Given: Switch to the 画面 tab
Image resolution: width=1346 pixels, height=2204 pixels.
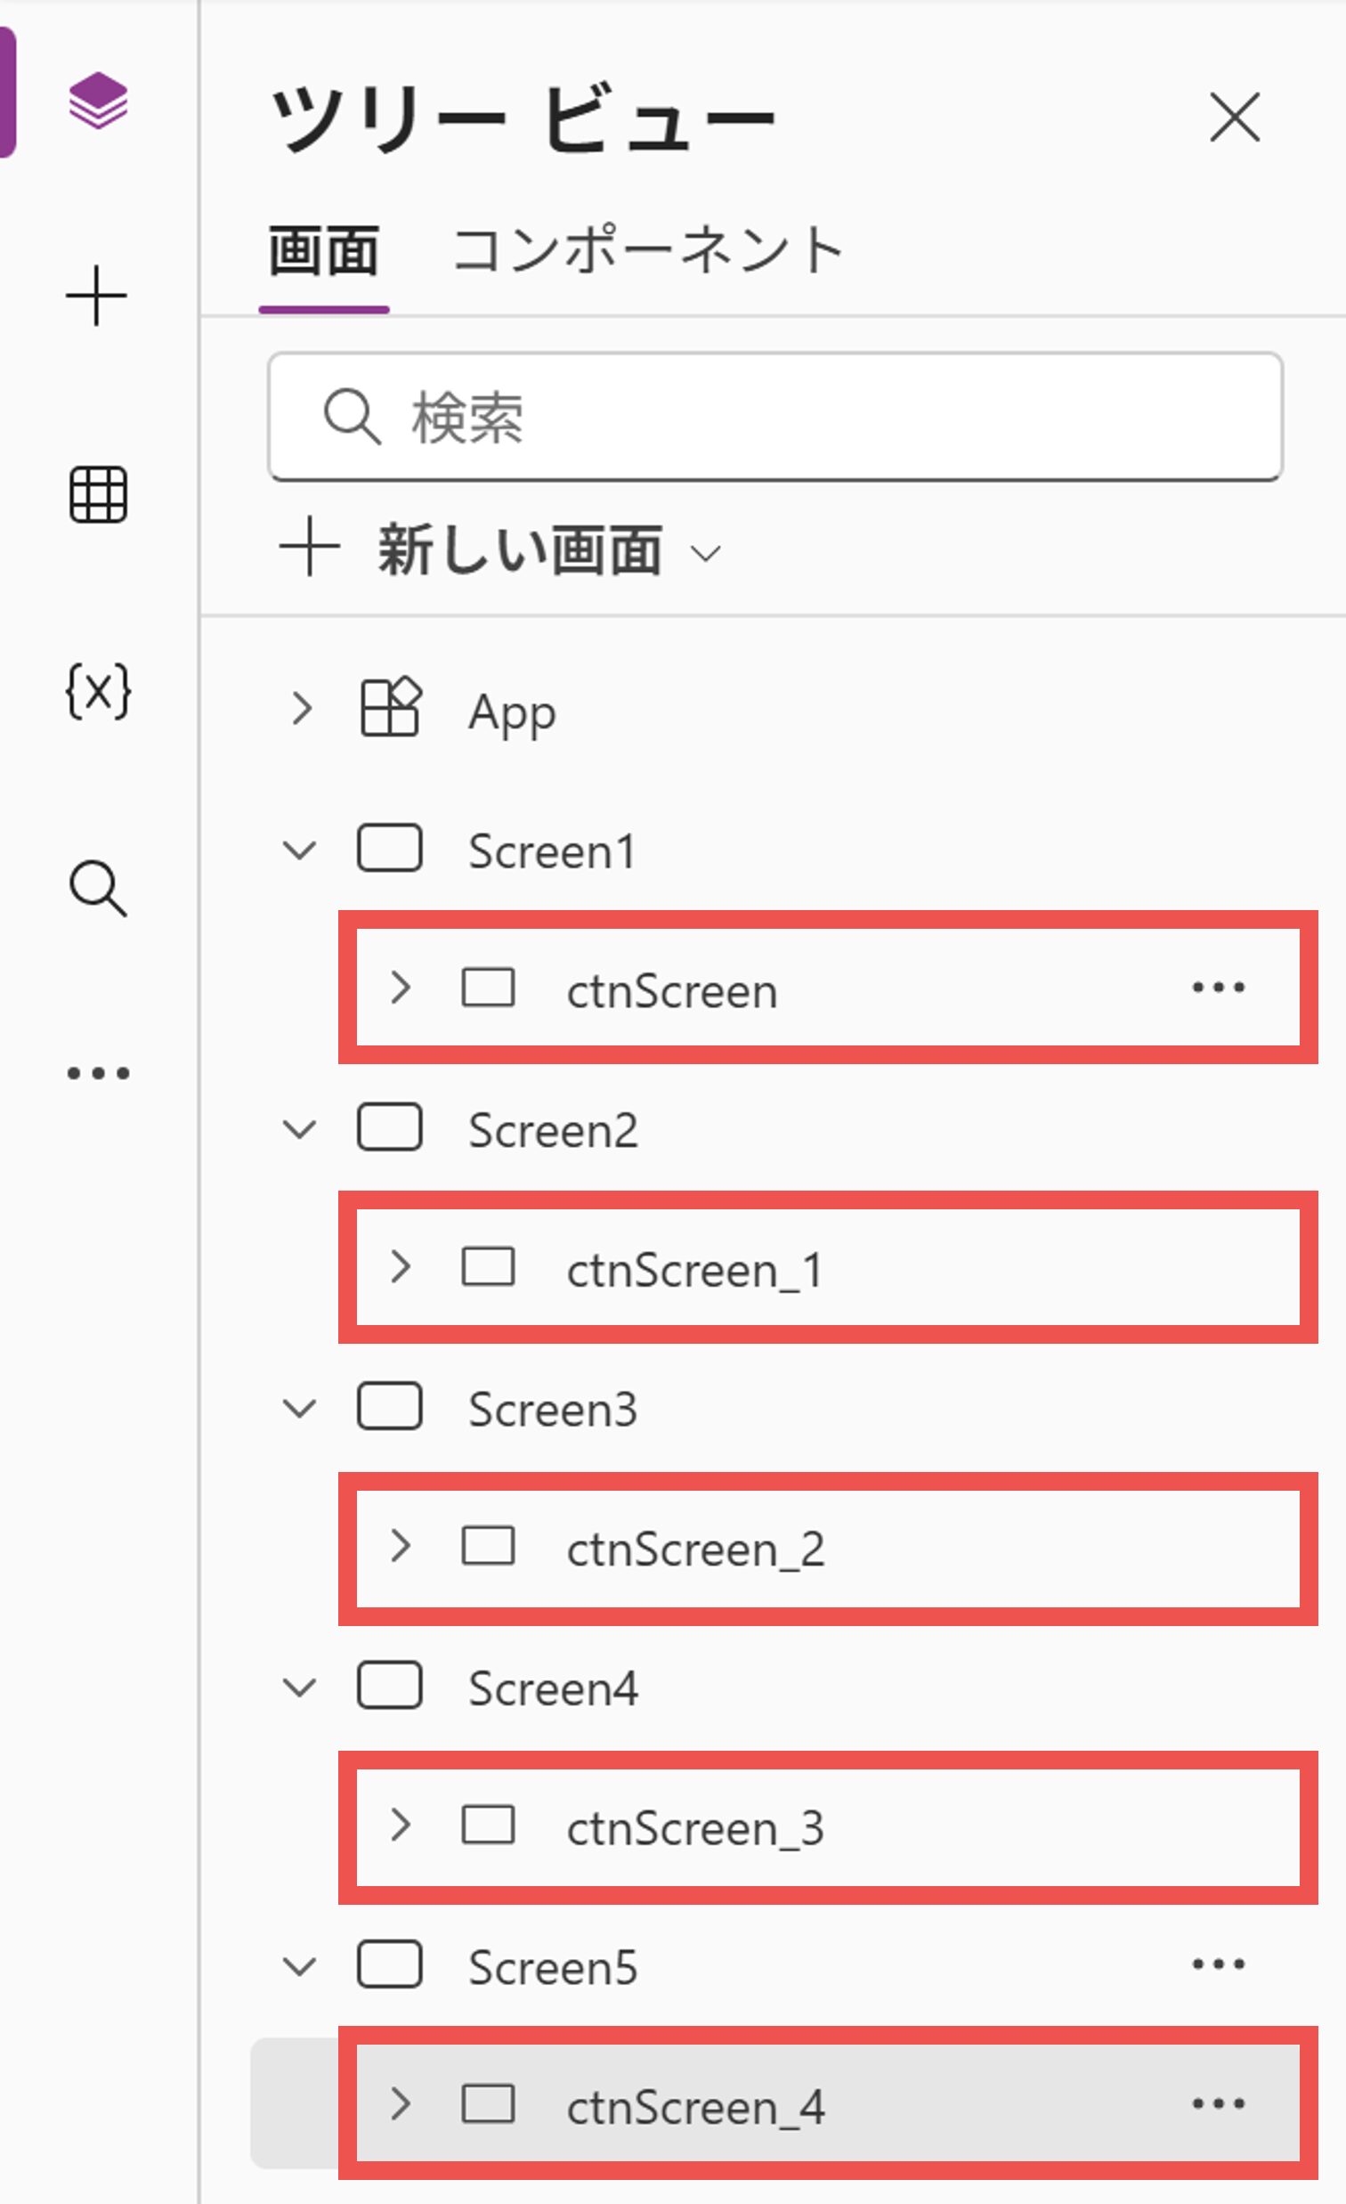Looking at the screenshot, I should (x=324, y=251).
